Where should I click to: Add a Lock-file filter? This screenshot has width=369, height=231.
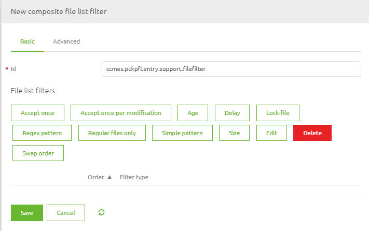point(278,113)
